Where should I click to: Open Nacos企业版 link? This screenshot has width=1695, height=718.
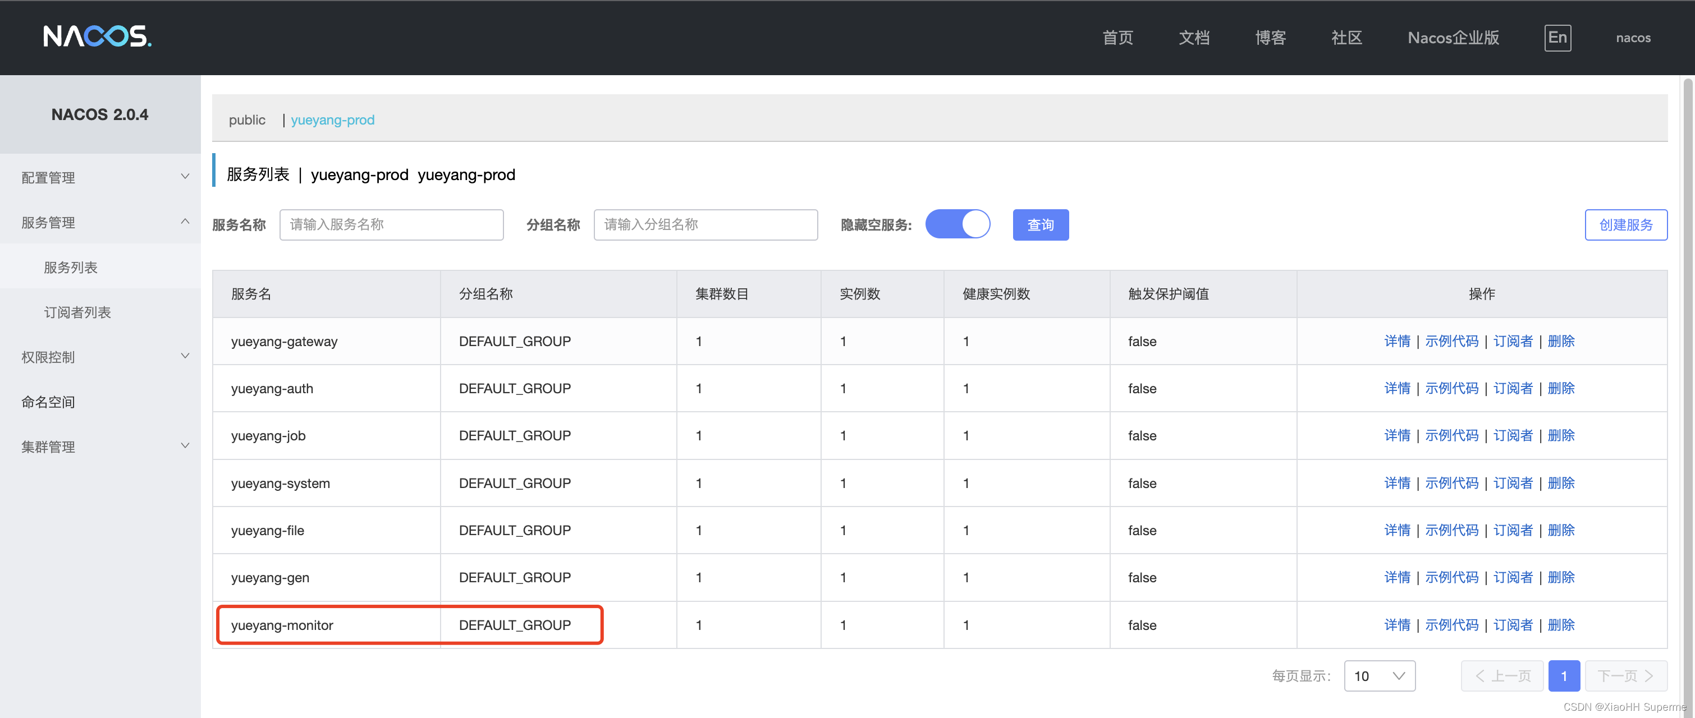pos(1454,38)
